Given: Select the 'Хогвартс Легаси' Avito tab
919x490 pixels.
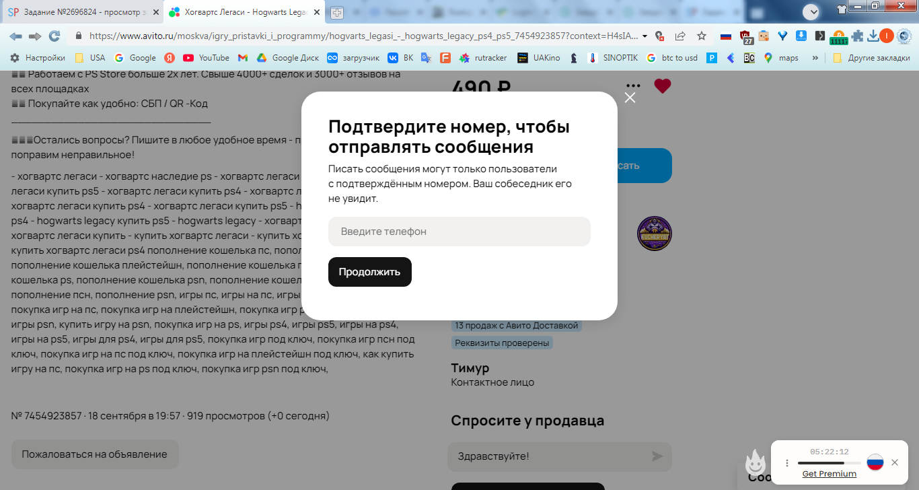Looking at the screenshot, I should coord(244,12).
